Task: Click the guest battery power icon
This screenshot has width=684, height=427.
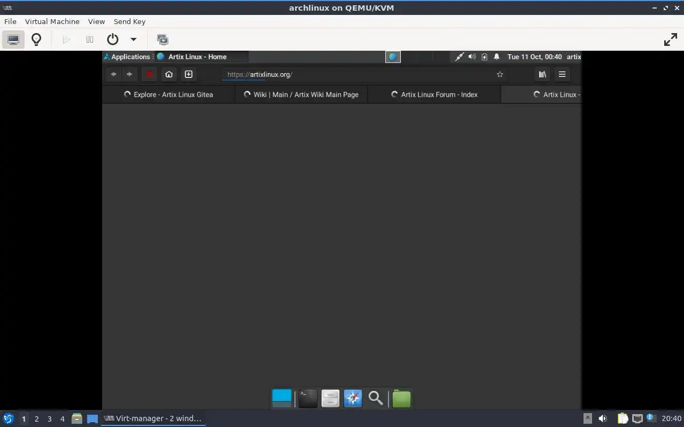Action: click(484, 57)
